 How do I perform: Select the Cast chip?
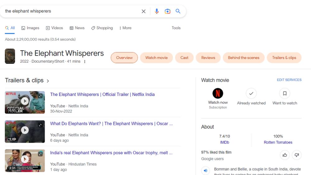184,58
